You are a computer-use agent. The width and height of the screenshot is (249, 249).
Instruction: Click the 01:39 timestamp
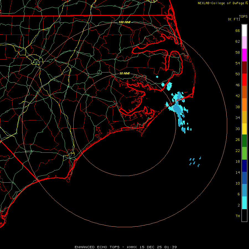coord(170,247)
